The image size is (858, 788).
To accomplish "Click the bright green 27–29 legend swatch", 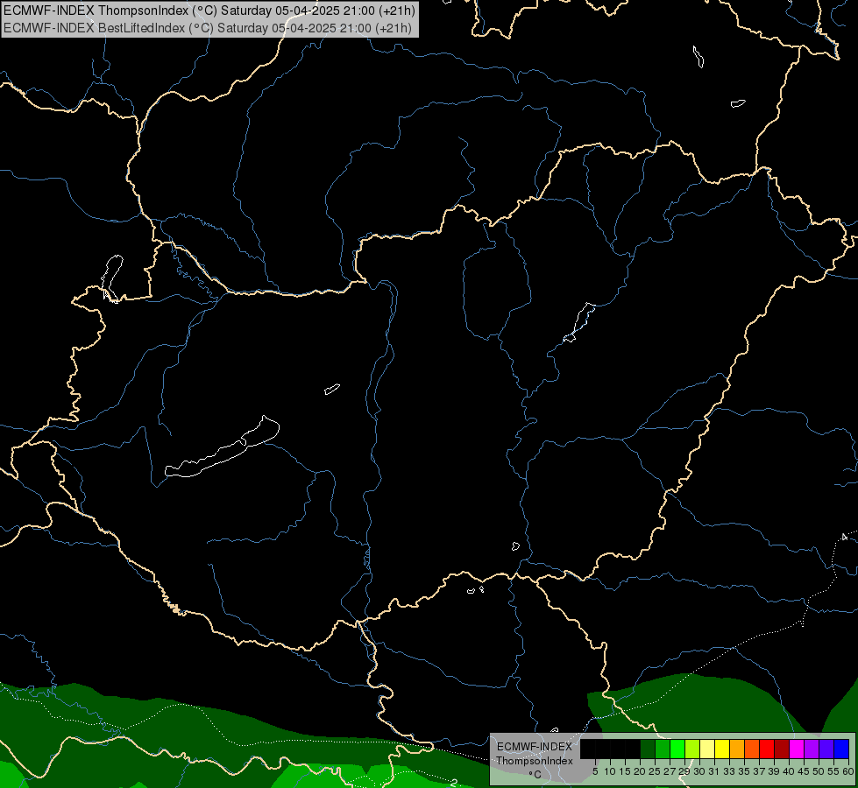I will coord(677,749).
